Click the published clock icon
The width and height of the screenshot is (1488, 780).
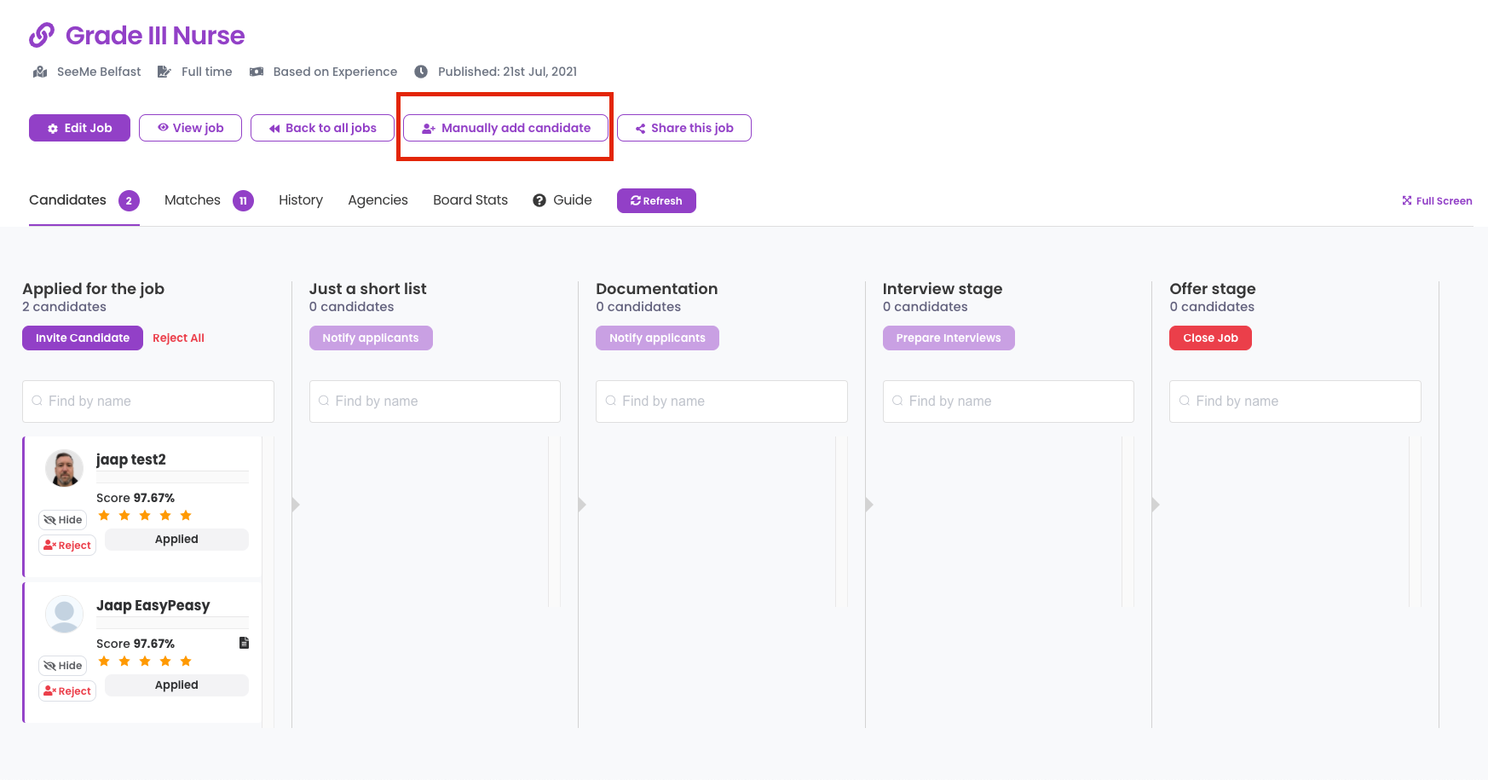[421, 72]
